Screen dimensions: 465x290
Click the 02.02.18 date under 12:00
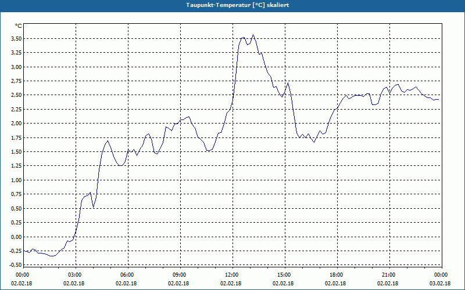pyautogui.click(x=231, y=284)
